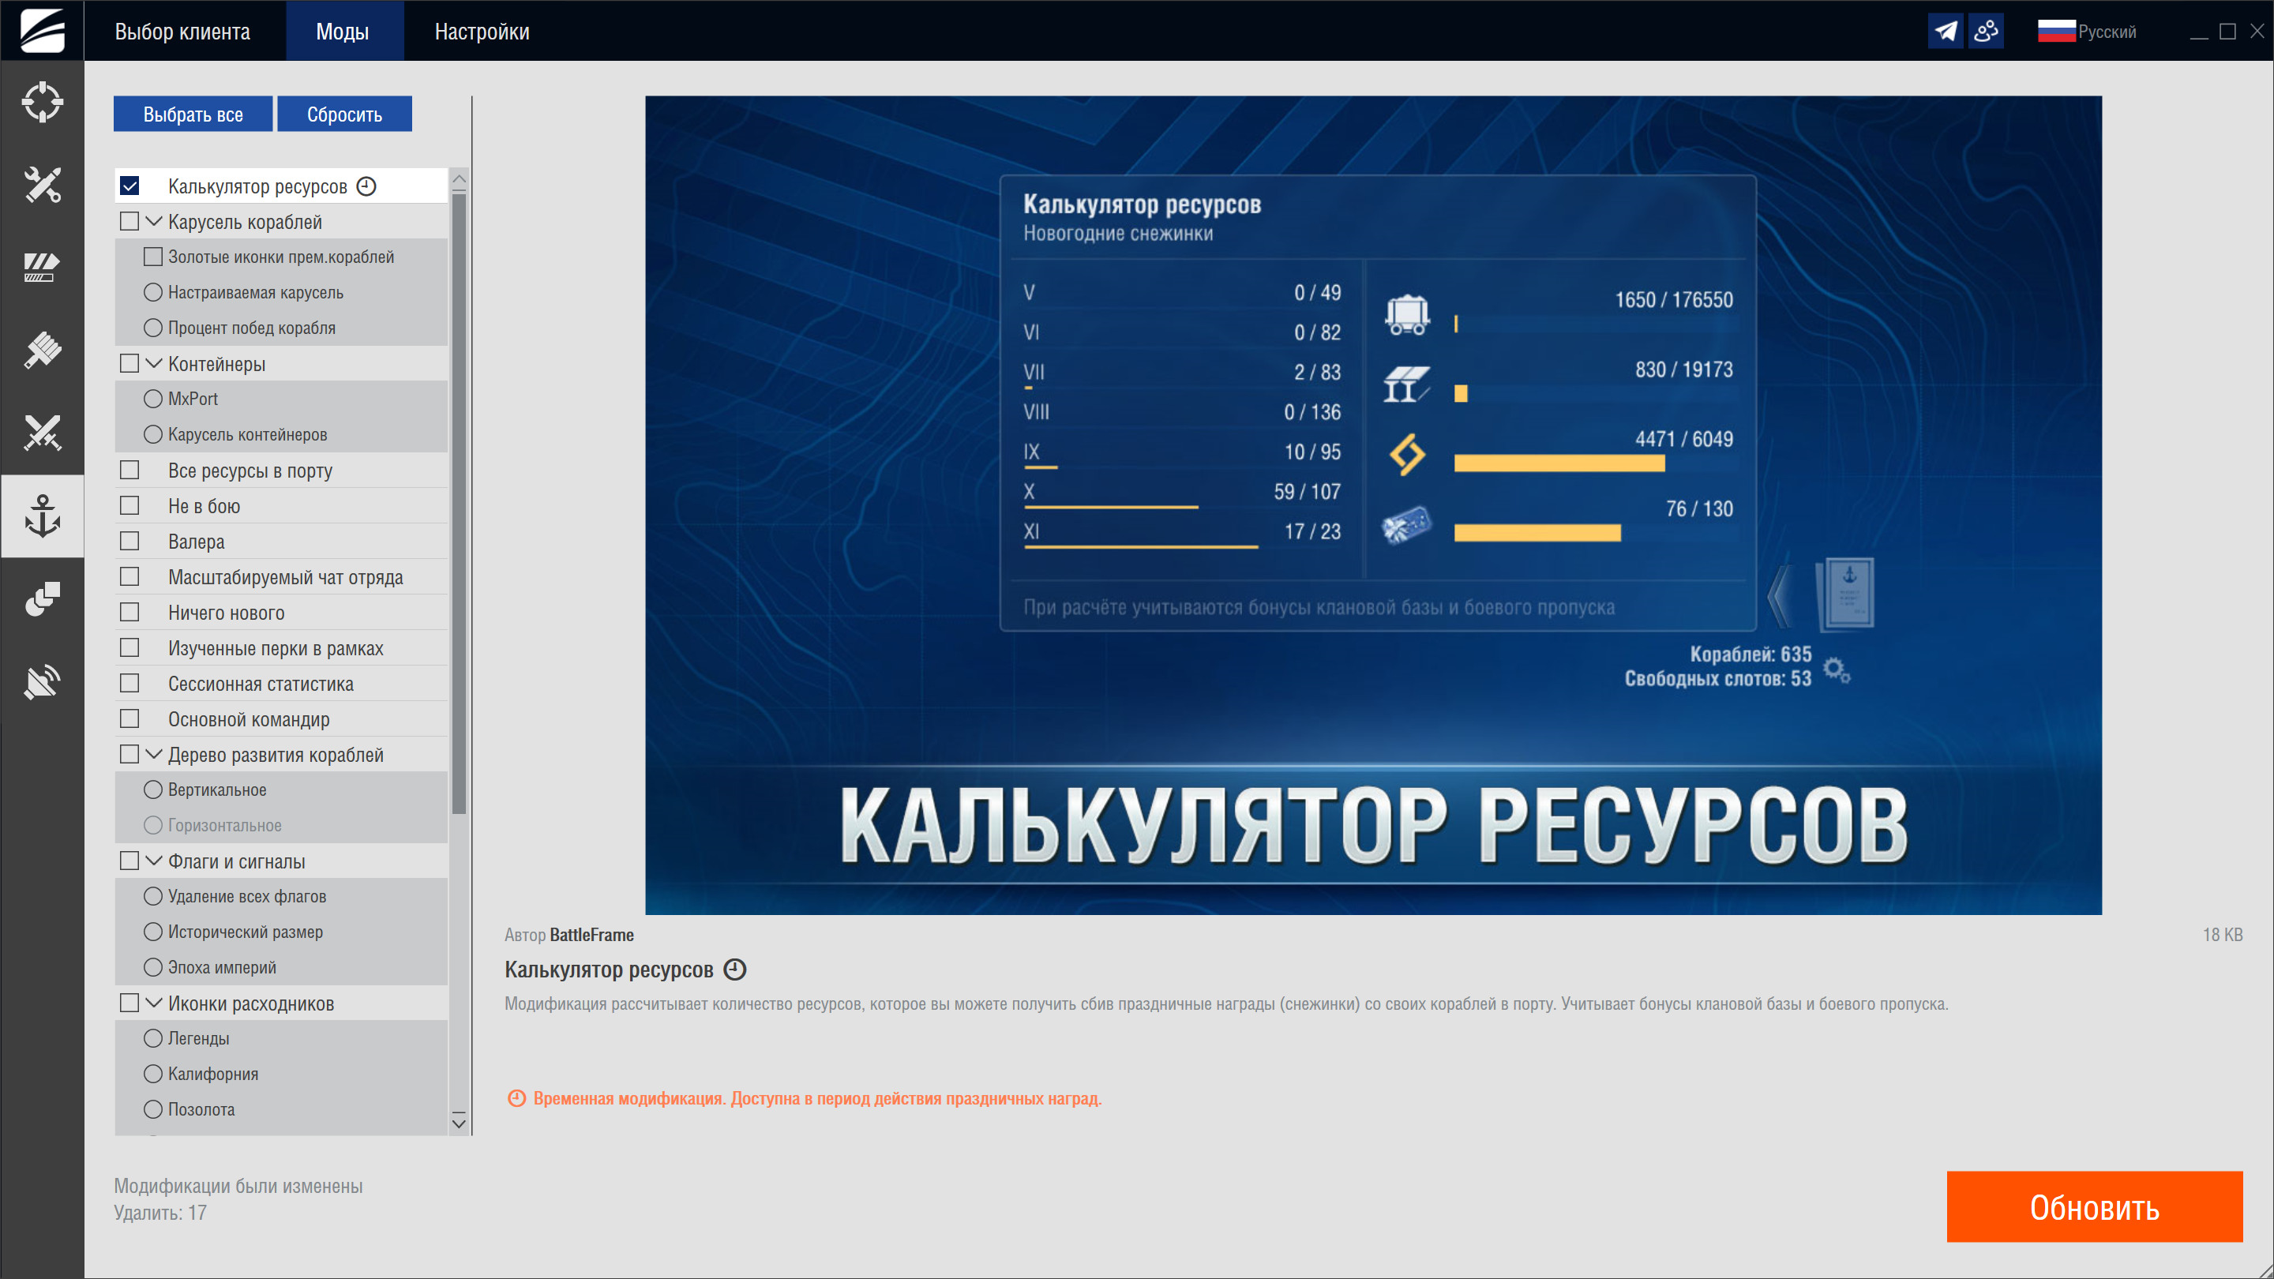The width and height of the screenshot is (2274, 1279).
Task: Switch to the Выбор клиента tab
Action: coord(182,32)
